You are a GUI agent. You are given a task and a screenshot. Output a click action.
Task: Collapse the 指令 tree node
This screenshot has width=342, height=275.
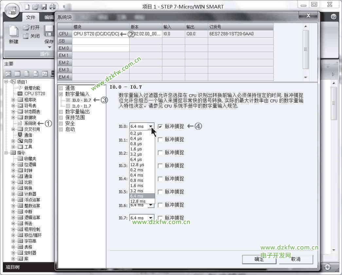point(6,153)
